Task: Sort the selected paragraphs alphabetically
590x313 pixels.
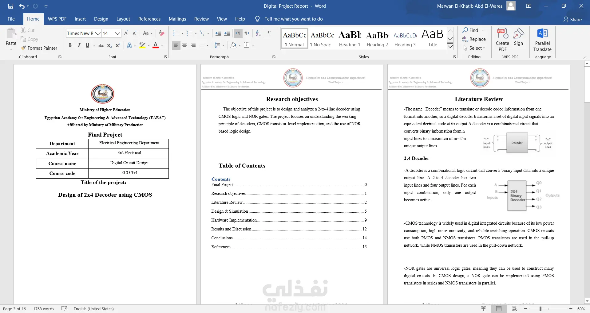Action: pos(259,33)
